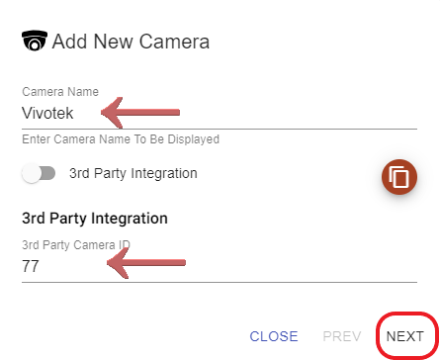Focus the 3rd Party Camera ID field containing 77
This screenshot has height=360, width=440.
coord(220,266)
